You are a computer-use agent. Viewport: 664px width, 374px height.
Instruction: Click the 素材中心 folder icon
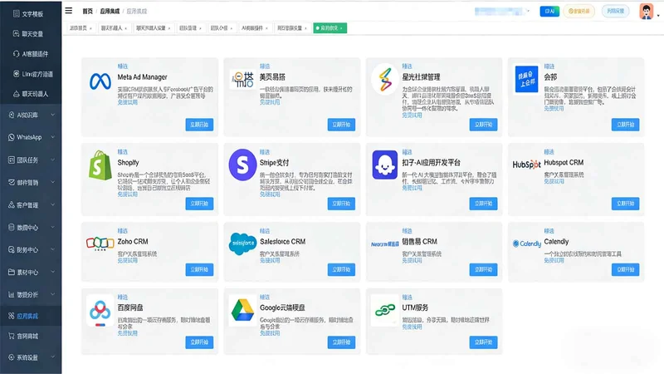(11, 272)
